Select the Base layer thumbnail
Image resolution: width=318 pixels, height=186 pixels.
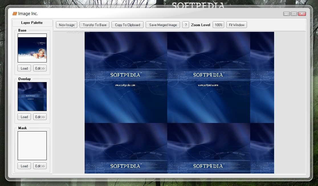pos(32,48)
